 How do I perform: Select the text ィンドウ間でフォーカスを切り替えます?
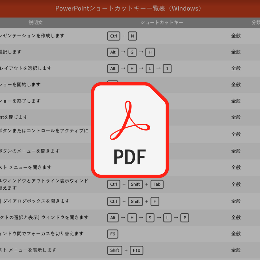[x=42, y=234]
